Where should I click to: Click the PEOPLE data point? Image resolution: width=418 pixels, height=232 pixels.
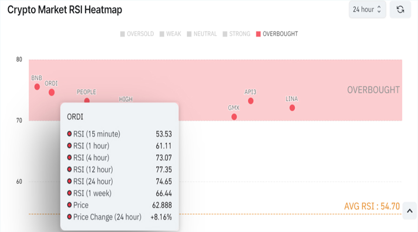pos(87,101)
